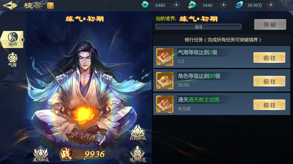Open the 角色等级 task reward item icon
293x164 pixels.
click(165, 80)
